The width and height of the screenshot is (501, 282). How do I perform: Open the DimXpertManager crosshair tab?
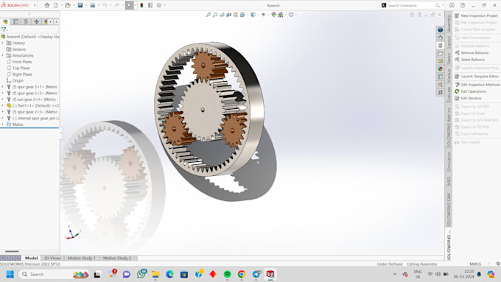coord(36,21)
